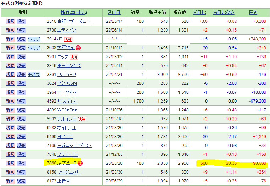
Task: Click 株オプ in the ツルハHD row
Action: [x=34, y=75]
